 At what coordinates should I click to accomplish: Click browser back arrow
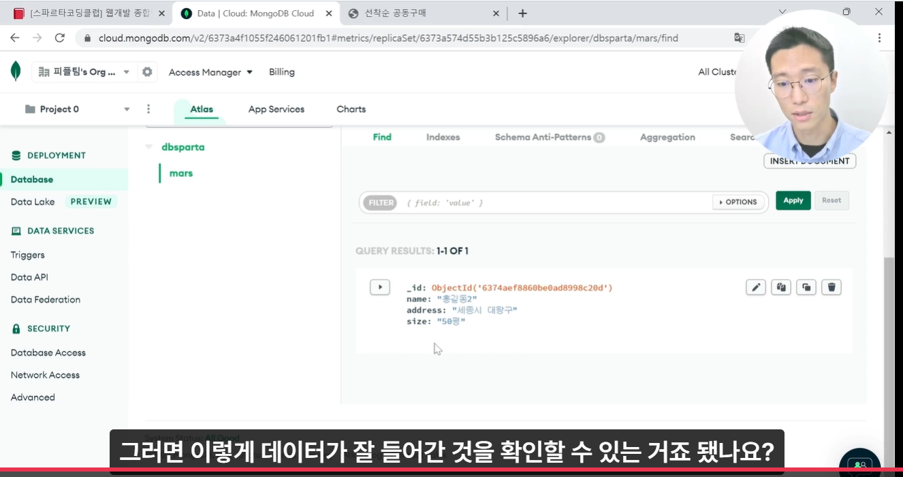[15, 38]
